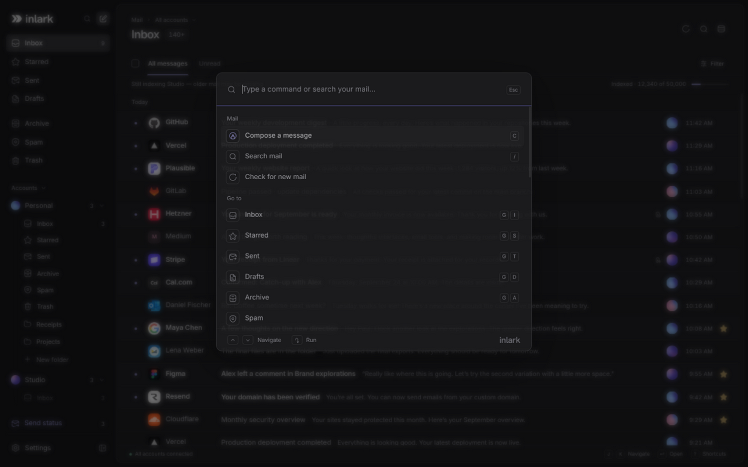
Task: Click the Personal account avatar
Action: (x=16, y=205)
